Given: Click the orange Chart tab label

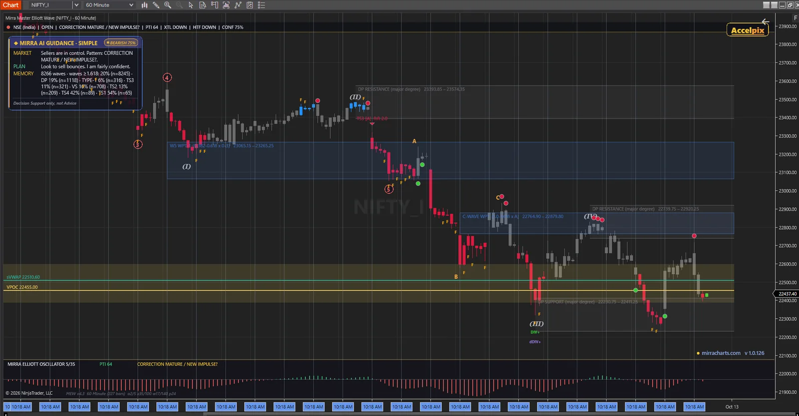Looking at the screenshot, I should click(10, 5).
